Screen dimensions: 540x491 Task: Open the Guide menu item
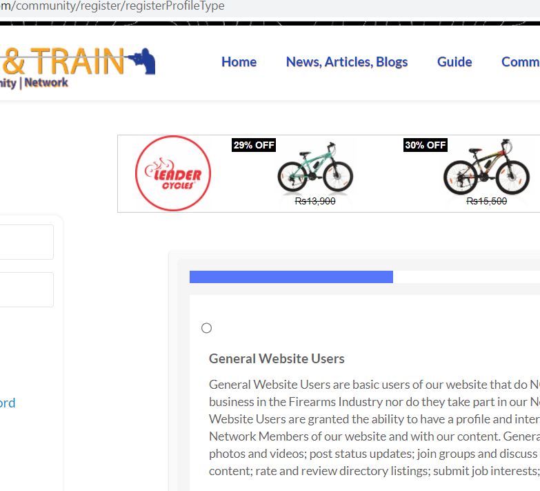click(x=454, y=62)
